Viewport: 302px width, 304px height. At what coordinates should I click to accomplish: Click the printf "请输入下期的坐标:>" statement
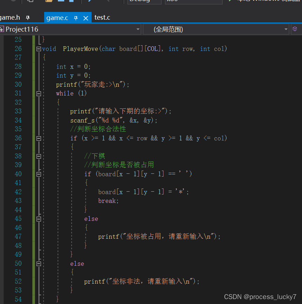(x=121, y=111)
